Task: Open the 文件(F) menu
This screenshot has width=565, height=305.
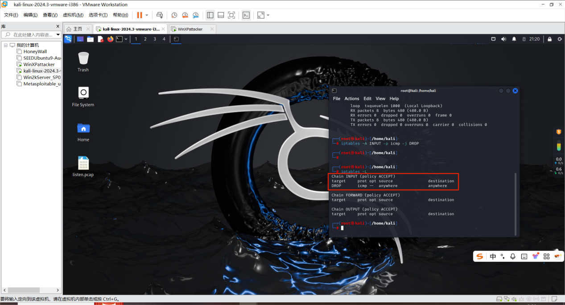Action: pyautogui.click(x=11, y=15)
